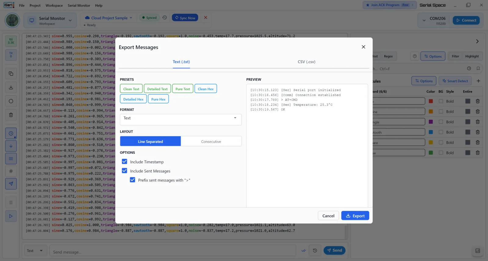
Task: Apply the Clean Text preset
Action: (x=131, y=89)
